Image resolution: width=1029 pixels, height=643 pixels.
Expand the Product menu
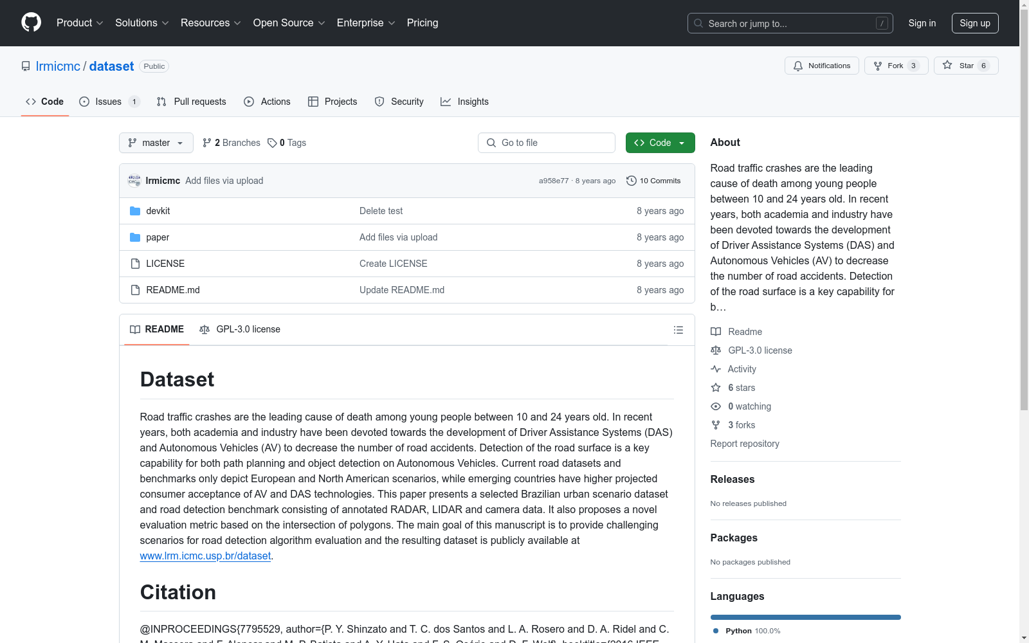point(80,23)
